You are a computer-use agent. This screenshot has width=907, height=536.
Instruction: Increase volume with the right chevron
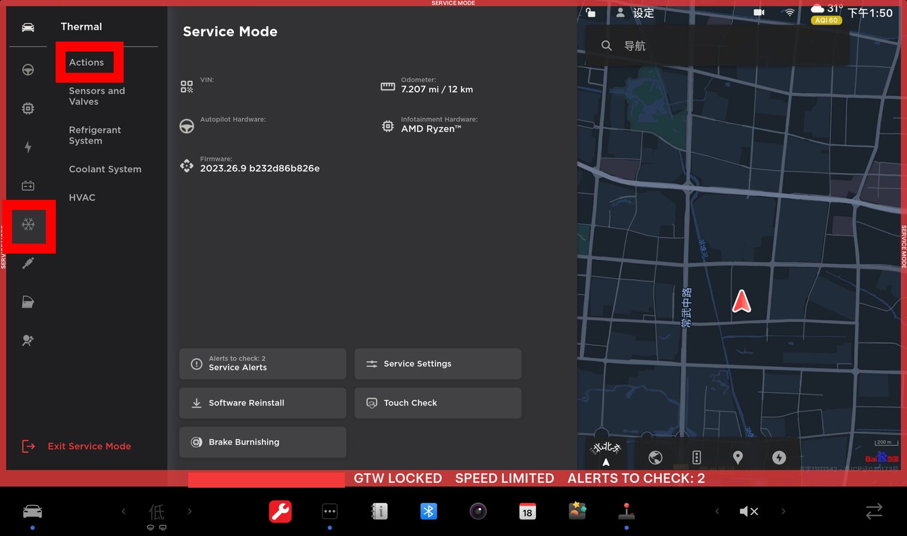coord(783,511)
